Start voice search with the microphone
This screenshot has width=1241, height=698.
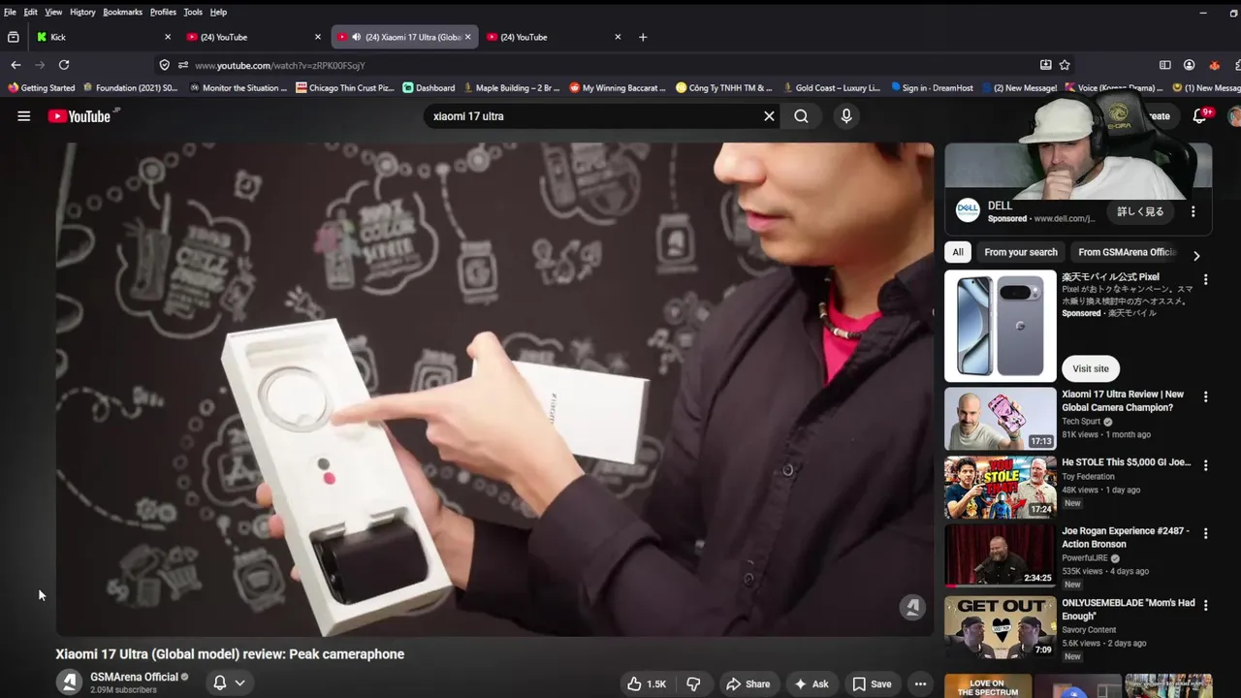click(x=846, y=116)
